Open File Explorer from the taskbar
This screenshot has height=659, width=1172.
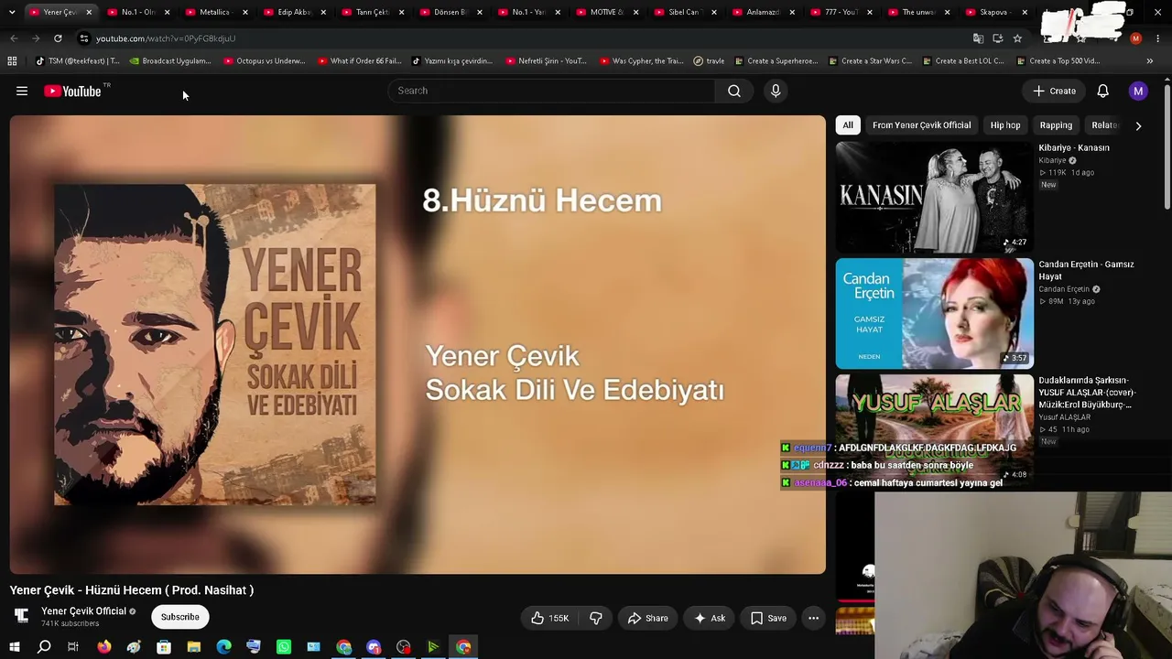194,647
